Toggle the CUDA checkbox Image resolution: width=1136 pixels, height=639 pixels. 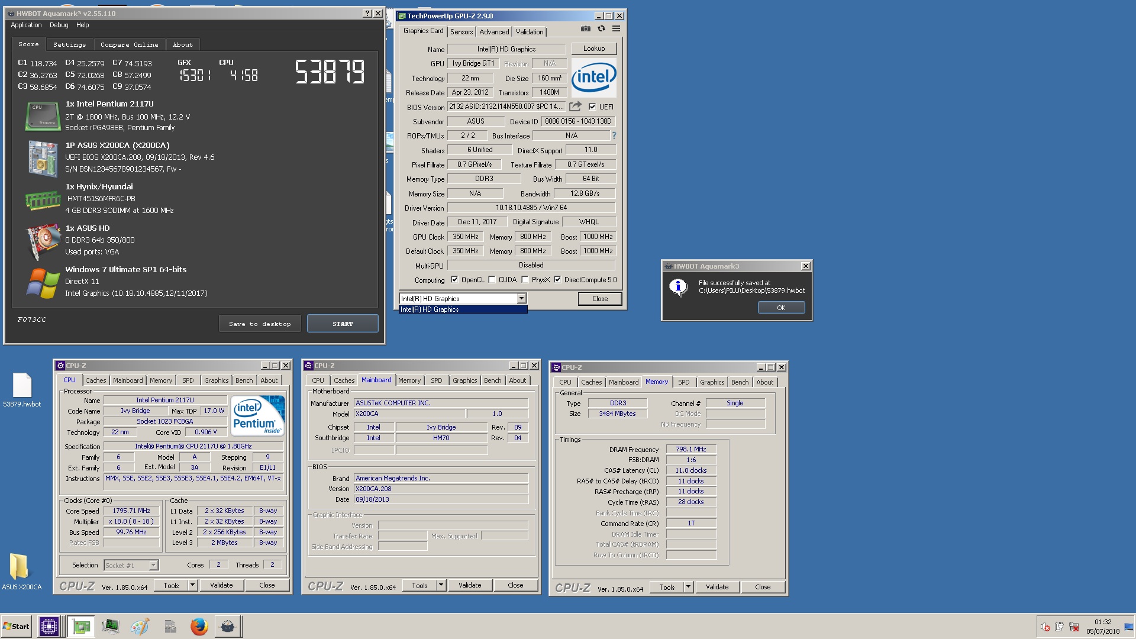[492, 280]
